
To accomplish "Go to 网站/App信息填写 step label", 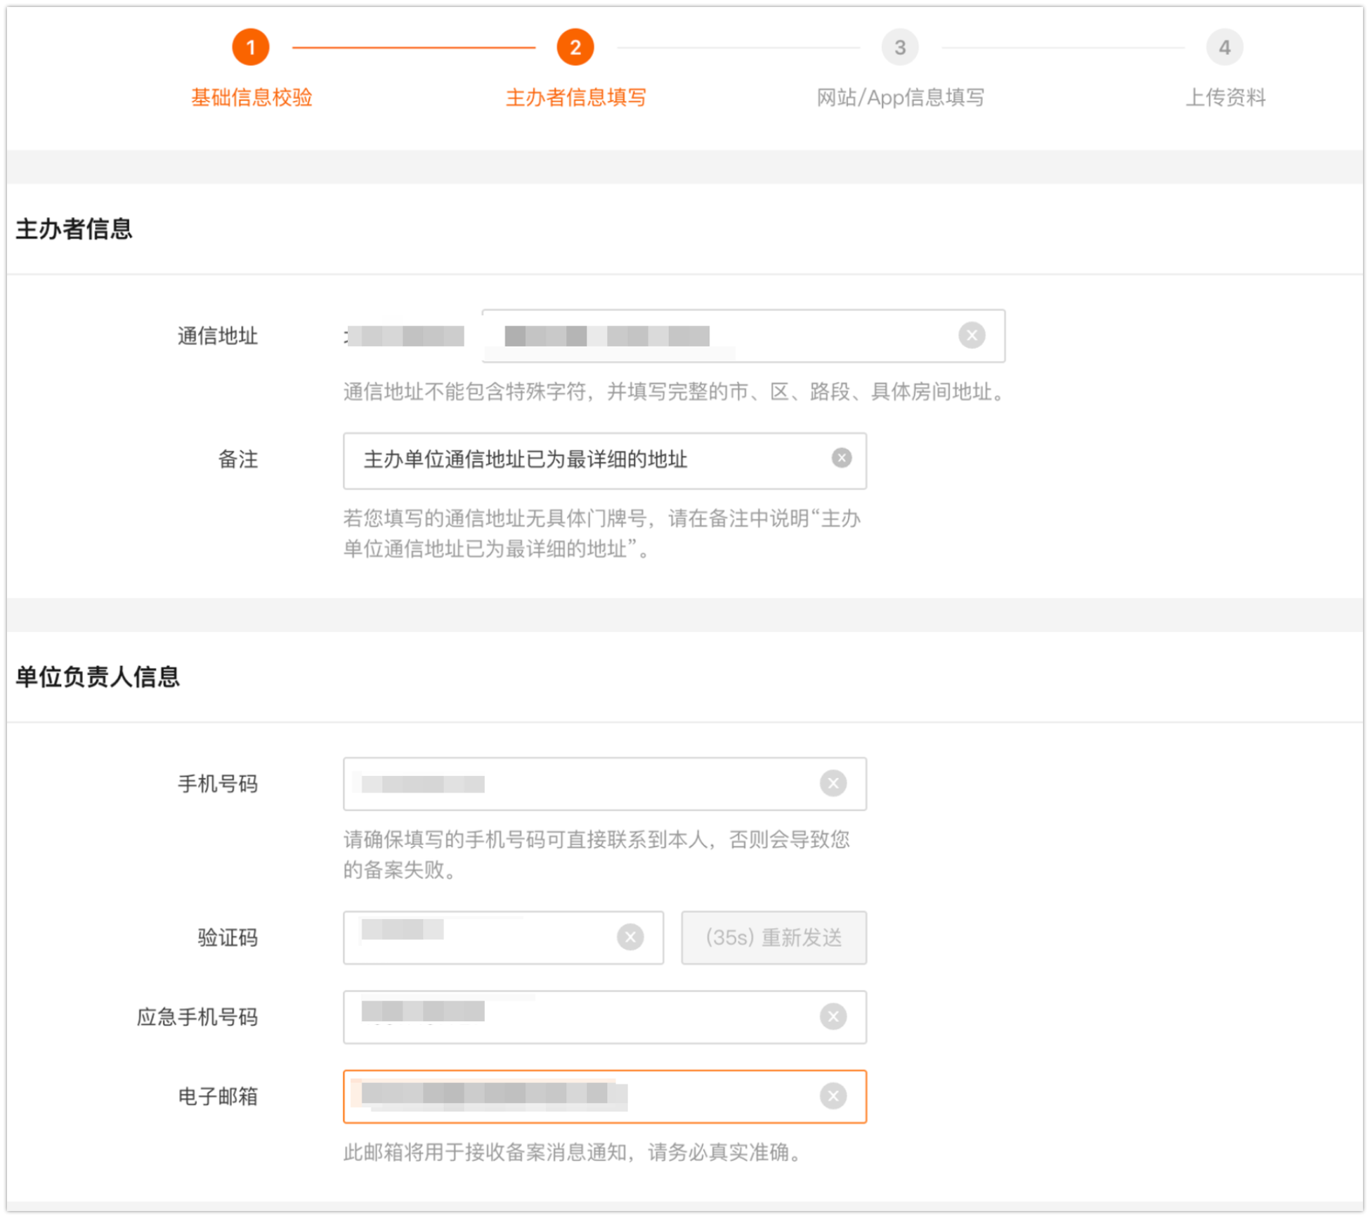I will 900,97.
